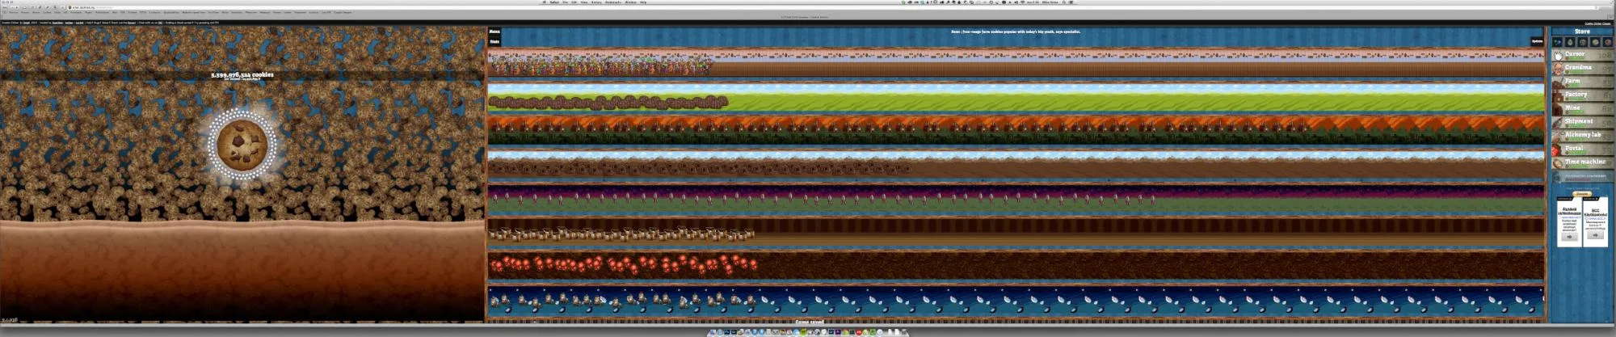Open the Updates button at top right
This screenshot has height=337, width=1616.
[x=1536, y=40]
